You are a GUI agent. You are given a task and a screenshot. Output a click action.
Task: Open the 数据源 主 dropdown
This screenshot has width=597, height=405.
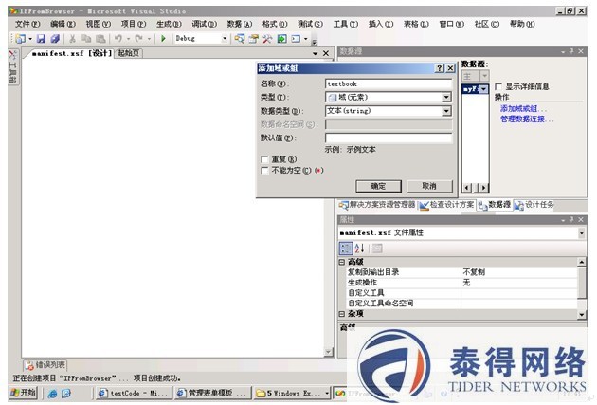(x=484, y=76)
